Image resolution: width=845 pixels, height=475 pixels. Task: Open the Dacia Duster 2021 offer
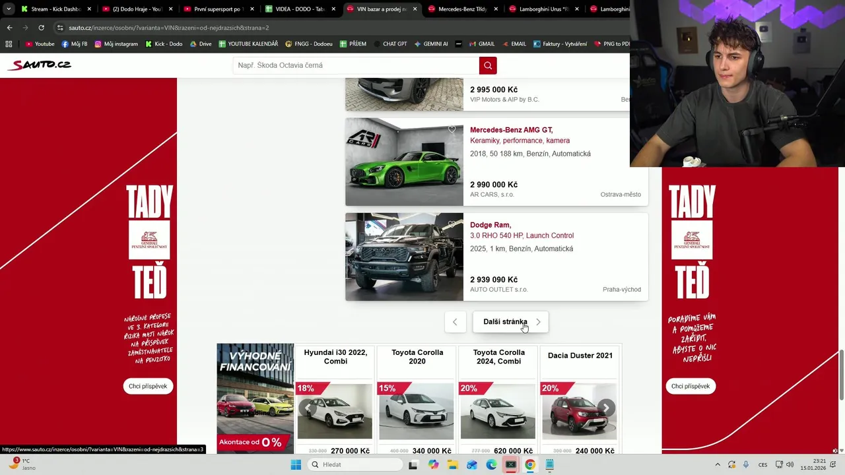point(580,400)
